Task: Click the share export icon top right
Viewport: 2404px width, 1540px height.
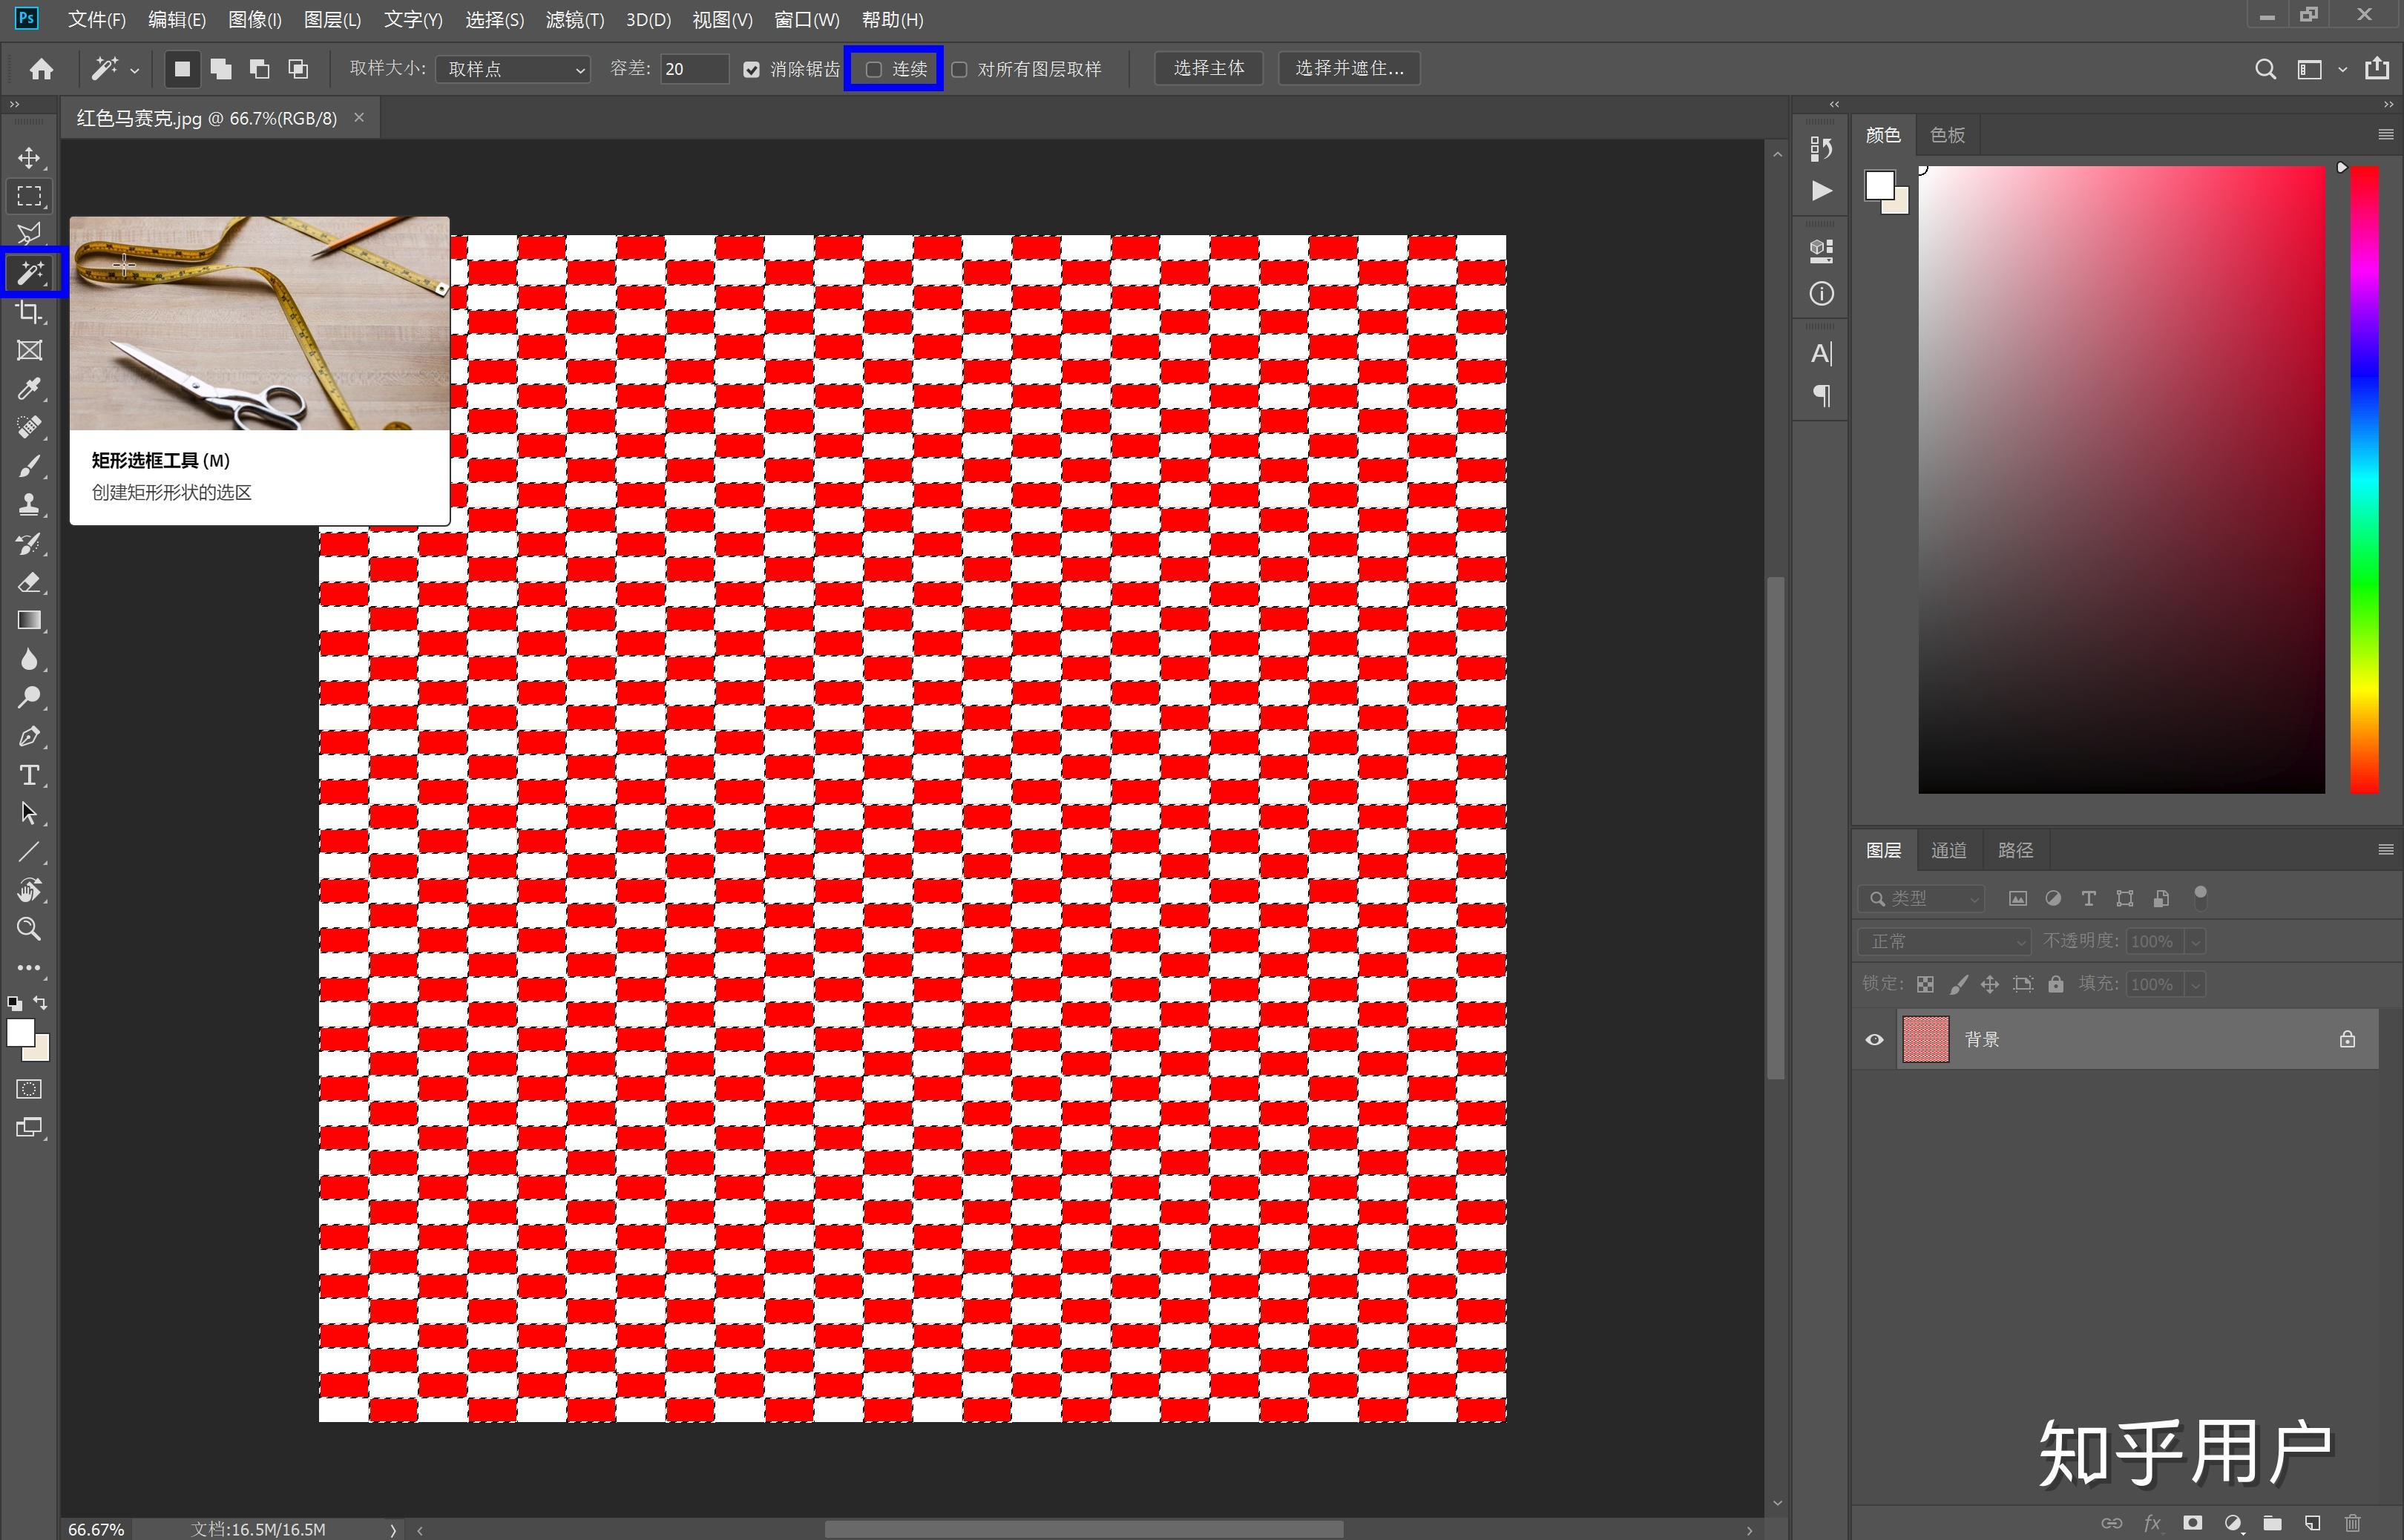Action: pyautogui.click(x=2377, y=68)
